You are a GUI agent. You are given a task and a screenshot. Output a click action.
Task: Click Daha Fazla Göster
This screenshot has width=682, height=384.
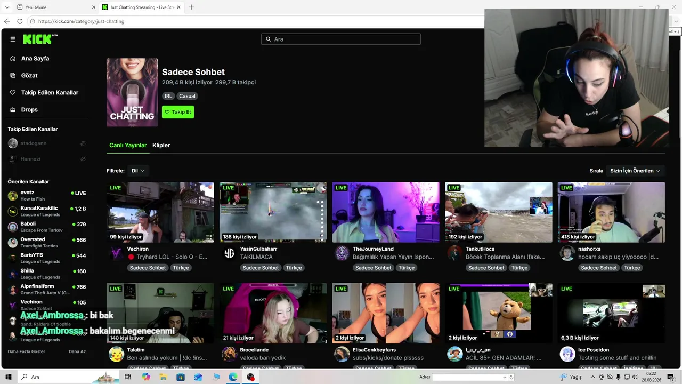(27, 351)
